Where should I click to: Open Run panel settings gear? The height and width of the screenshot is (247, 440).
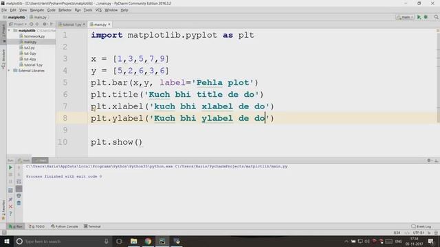(x=429, y=161)
